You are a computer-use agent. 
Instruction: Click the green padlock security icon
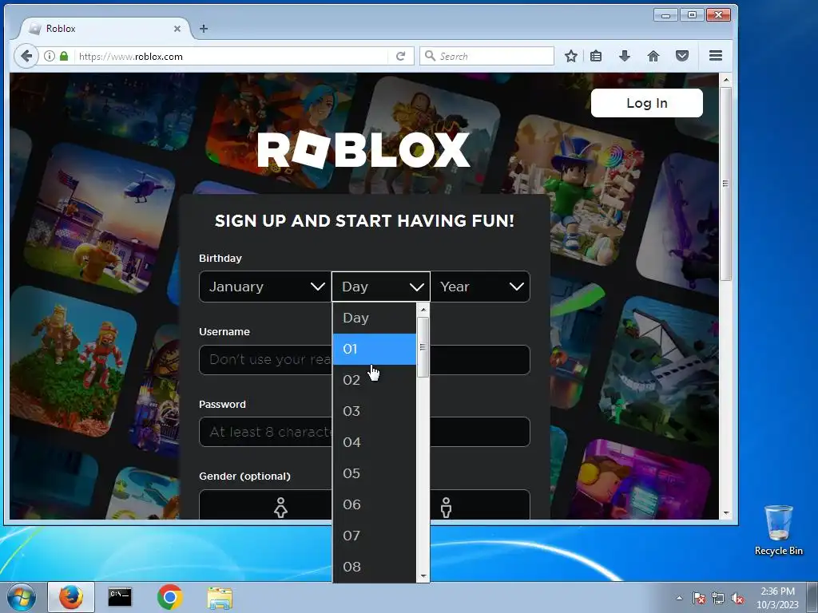(64, 57)
